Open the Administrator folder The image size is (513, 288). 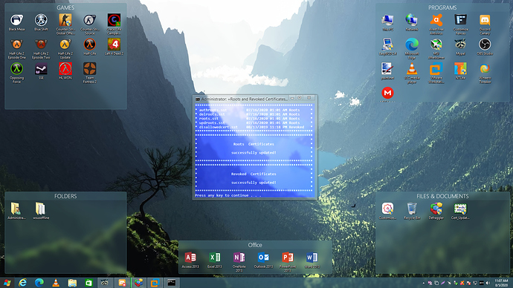(x=16, y=211)
